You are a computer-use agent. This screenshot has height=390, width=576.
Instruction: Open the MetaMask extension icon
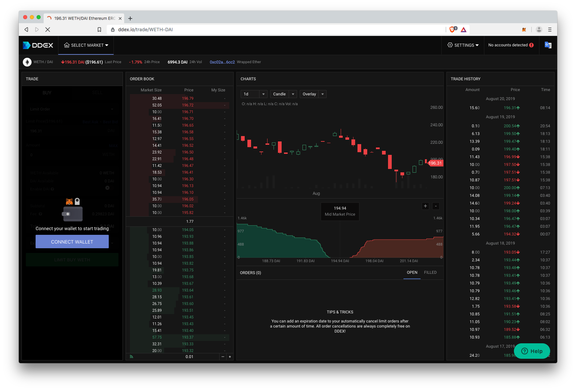click(x=524, y=30)
